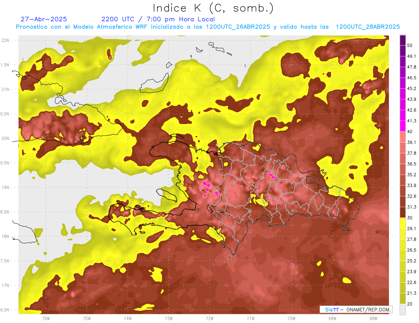
Task: Click the latitude label "19N"
Action: [x=6, y=187]
